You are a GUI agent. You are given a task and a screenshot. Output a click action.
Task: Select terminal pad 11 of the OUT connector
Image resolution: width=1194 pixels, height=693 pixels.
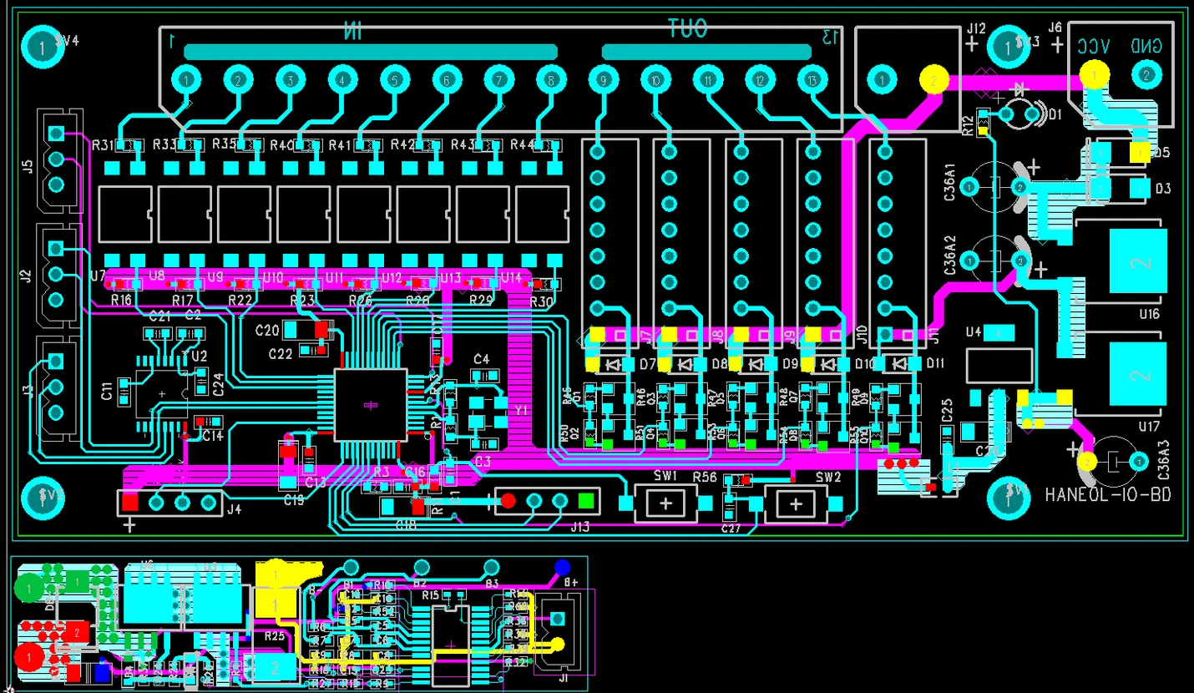[x=707, y=80]
